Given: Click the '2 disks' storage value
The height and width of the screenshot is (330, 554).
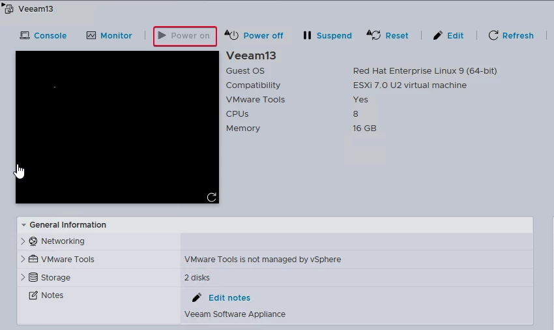Looking at the screenshot, I should [x=197, y=278].
